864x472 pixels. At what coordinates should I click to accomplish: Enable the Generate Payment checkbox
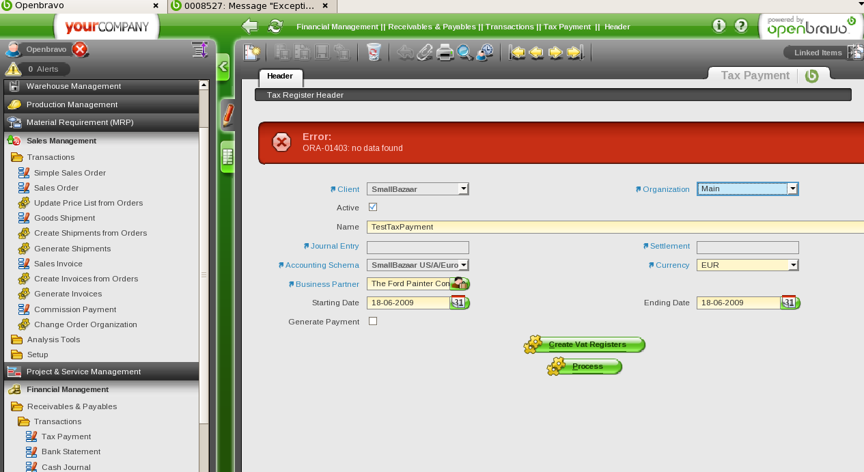(373, 321)
